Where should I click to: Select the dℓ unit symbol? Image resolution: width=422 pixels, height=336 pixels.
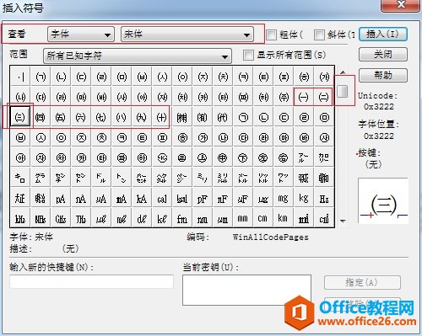point(142,218)
